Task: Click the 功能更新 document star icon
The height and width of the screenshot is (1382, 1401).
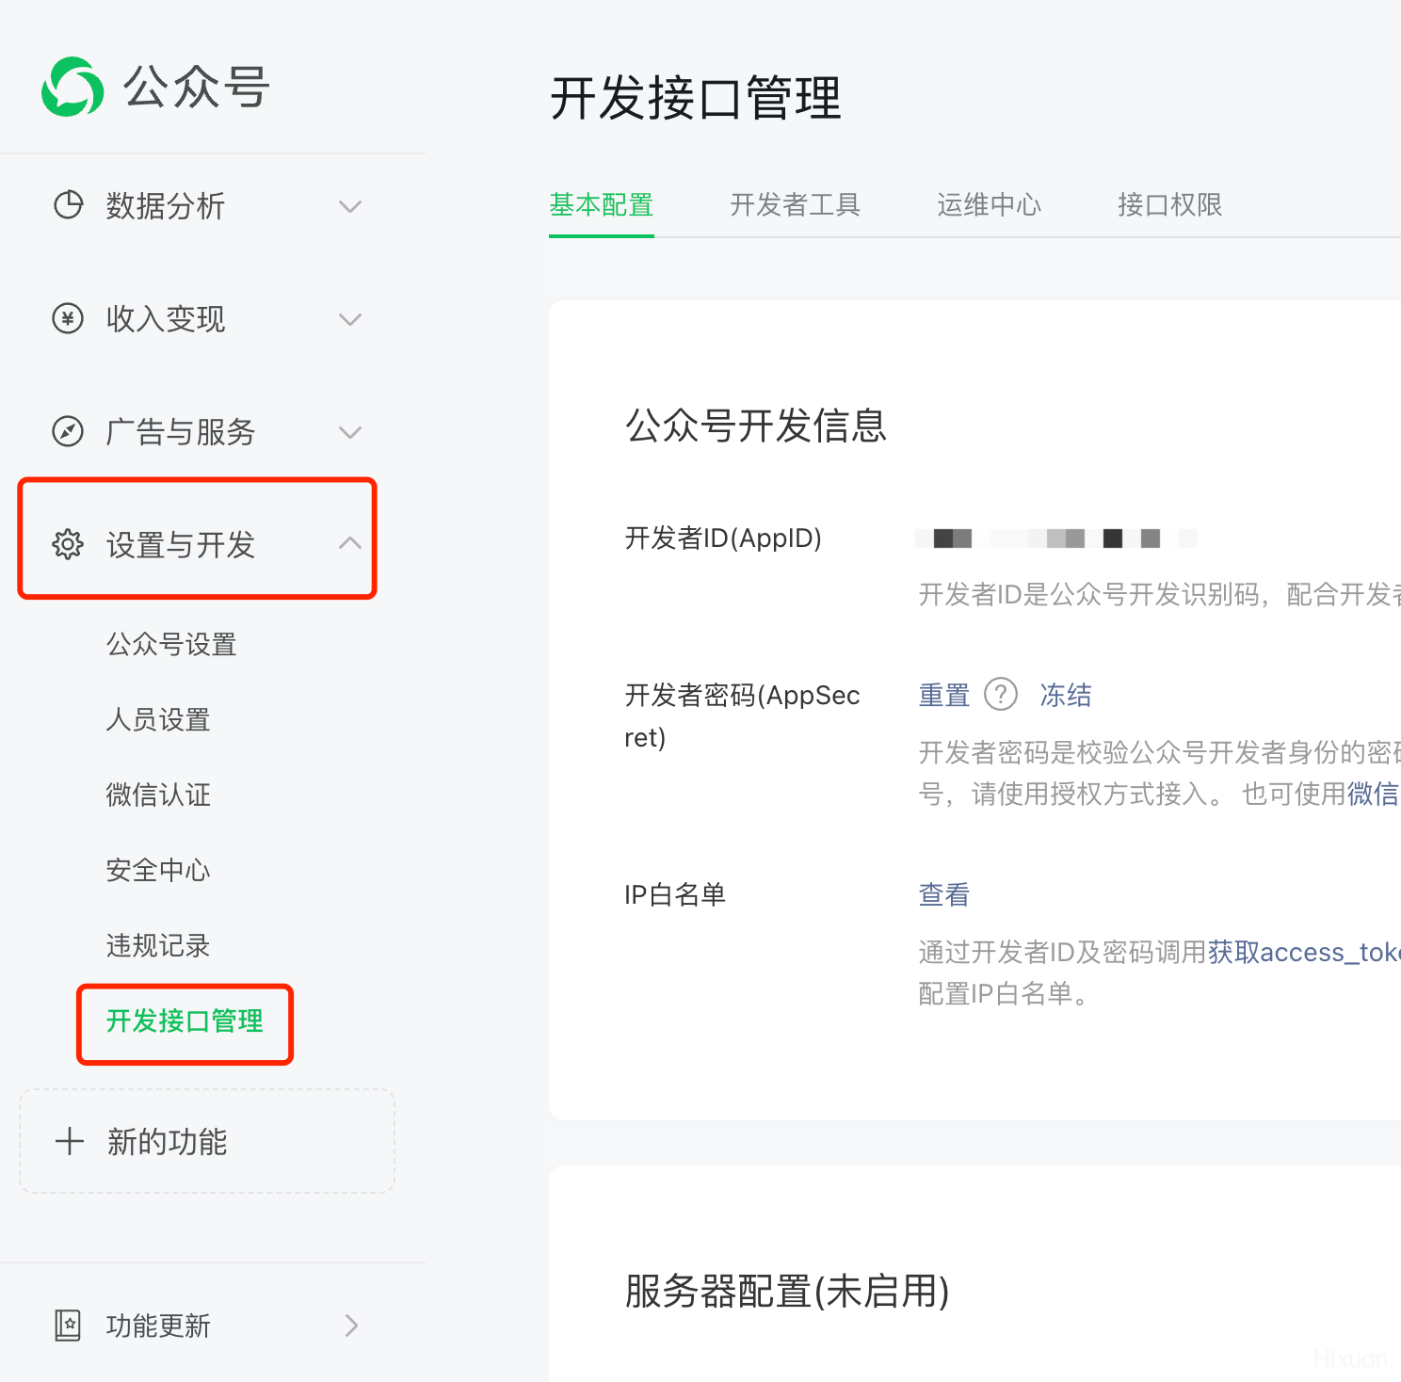Action: 68,1326
